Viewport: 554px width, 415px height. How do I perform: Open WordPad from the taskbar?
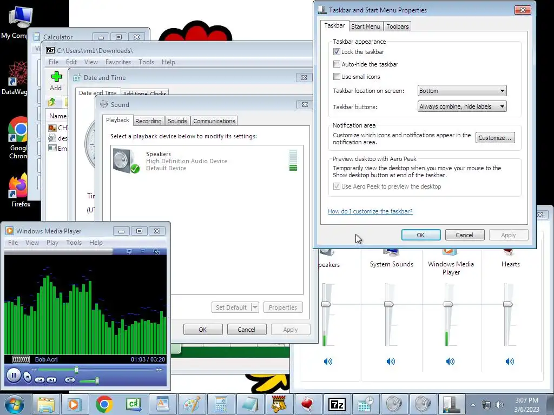(x=162, y=404)
